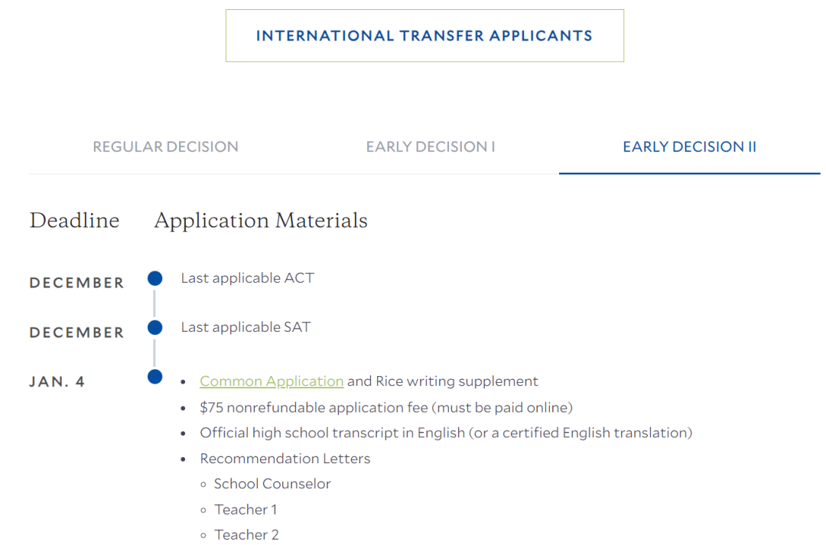Open the Common Application link
826x545 pixels.
pyautogui.click(x=272, y=381)
